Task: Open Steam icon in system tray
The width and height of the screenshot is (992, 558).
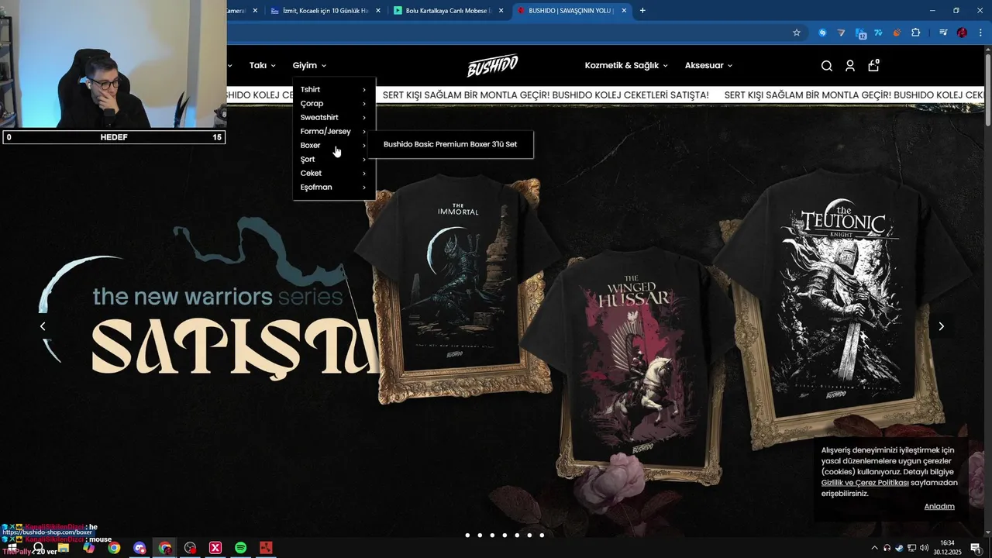Action: 899,548
